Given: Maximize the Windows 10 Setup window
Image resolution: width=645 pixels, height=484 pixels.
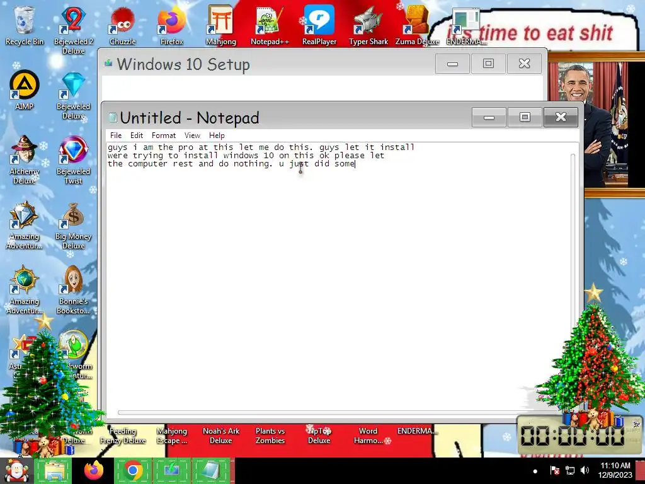Looking at the screenshot, I should 488,64.
